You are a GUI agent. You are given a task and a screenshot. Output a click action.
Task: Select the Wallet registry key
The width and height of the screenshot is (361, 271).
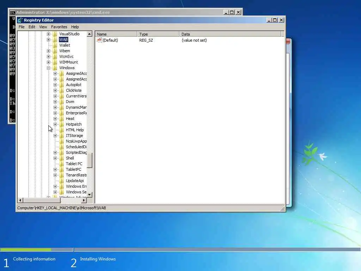pos(65,46)
